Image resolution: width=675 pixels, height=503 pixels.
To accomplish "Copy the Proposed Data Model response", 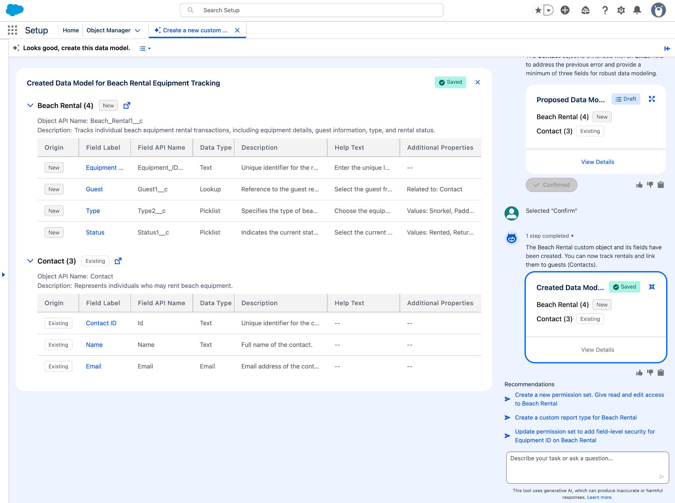I will [660, 185].
